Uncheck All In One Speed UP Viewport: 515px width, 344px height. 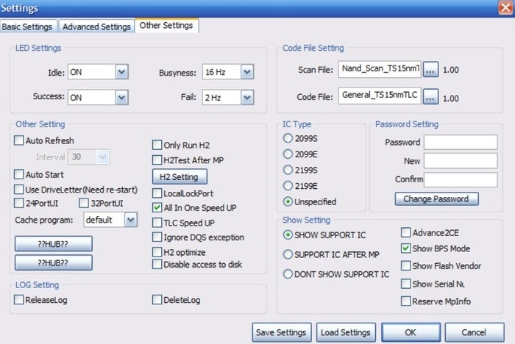pos(157,208)
